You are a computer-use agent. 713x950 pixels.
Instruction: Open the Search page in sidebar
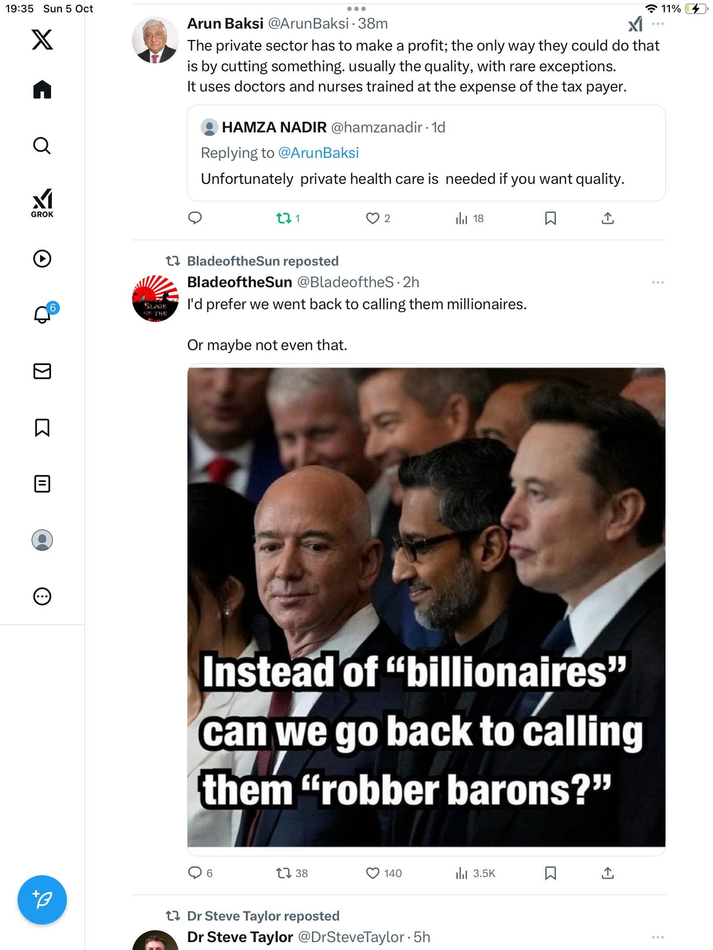tap(42, 146)
